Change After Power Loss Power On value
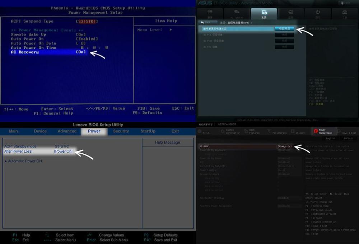The height and width of the screenshot is (244, 359). coord(63,151)
